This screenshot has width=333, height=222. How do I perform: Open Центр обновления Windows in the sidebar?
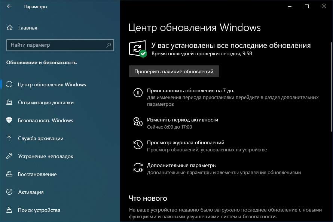coord(52,84)
